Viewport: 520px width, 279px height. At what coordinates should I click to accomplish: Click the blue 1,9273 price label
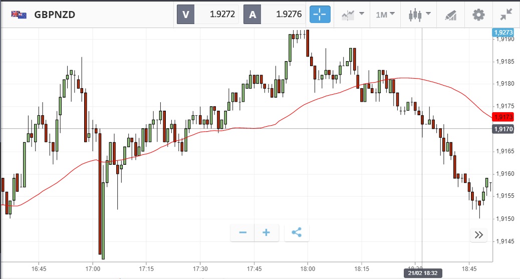click(x=503, y=33)
